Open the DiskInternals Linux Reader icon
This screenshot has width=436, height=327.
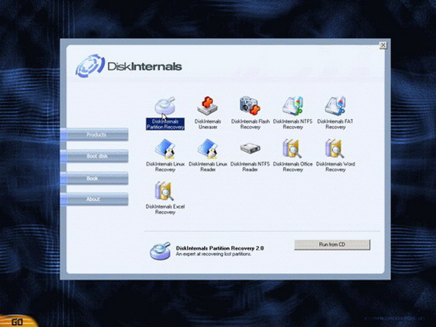click(x=208, y=148)
